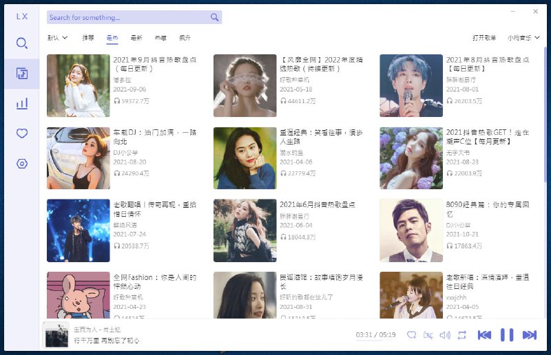
Task: Go back to the previous track
Action: click(484, 335)
